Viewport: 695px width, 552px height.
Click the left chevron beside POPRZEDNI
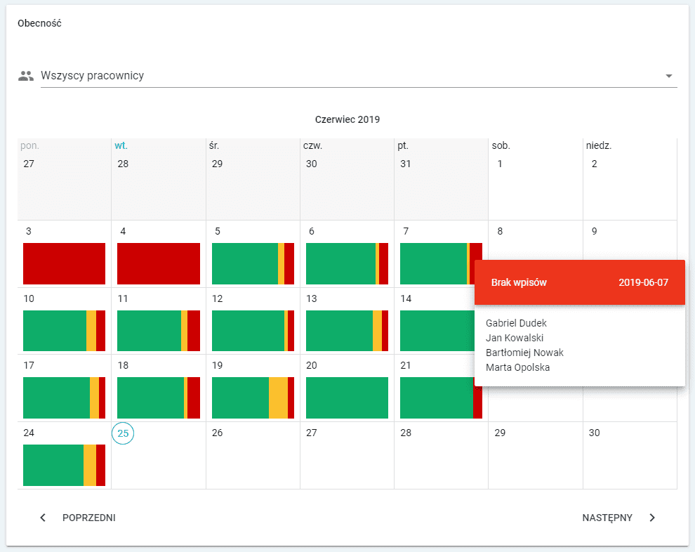click(43, 518)
